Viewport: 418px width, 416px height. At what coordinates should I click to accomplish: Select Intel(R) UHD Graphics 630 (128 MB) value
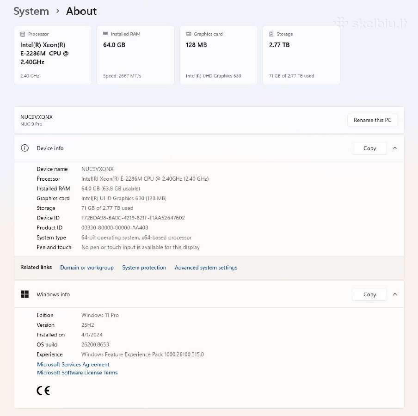coord(124,198)
